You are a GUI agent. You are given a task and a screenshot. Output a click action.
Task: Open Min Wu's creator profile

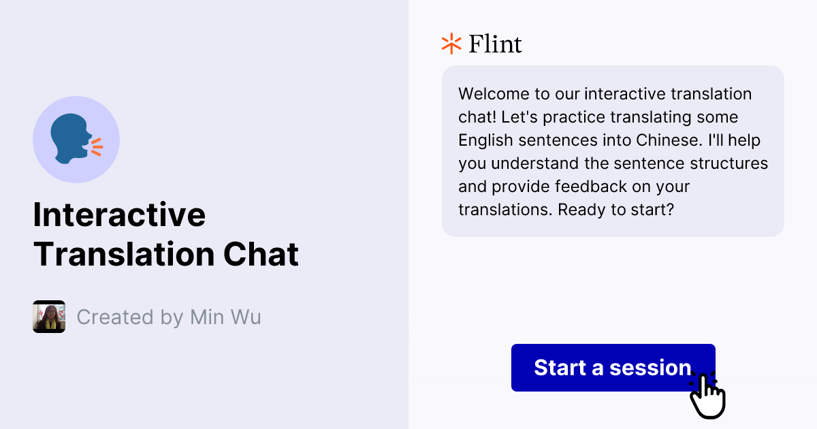click(x=49, y=316)
